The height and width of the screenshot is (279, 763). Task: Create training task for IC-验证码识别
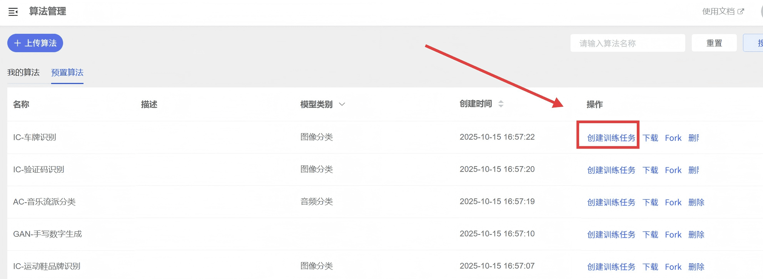pyautogui.click(x=611, y=170)
